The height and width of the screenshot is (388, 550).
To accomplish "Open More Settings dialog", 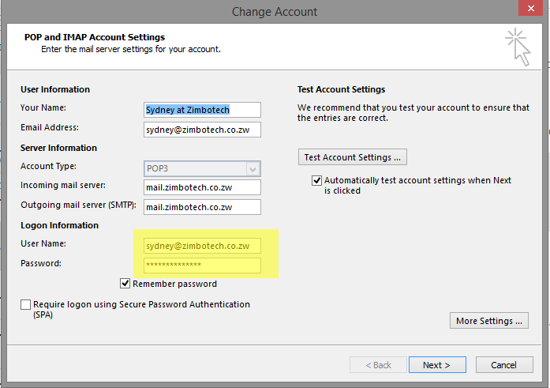I will [488, 321].
